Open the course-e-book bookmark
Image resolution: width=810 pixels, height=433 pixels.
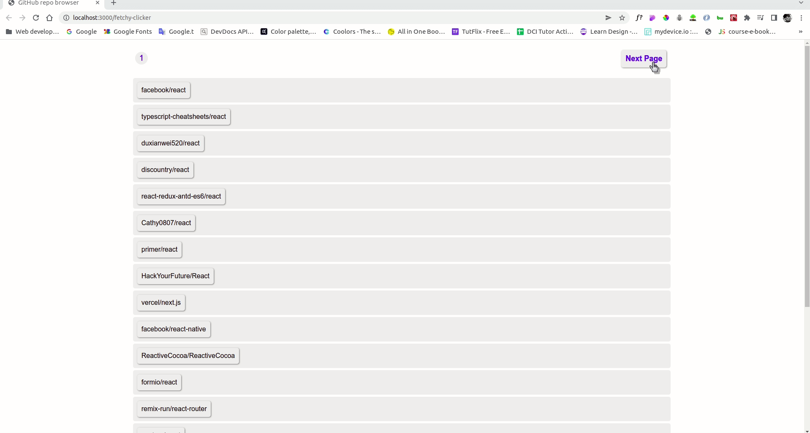click(x=747, y=32)
